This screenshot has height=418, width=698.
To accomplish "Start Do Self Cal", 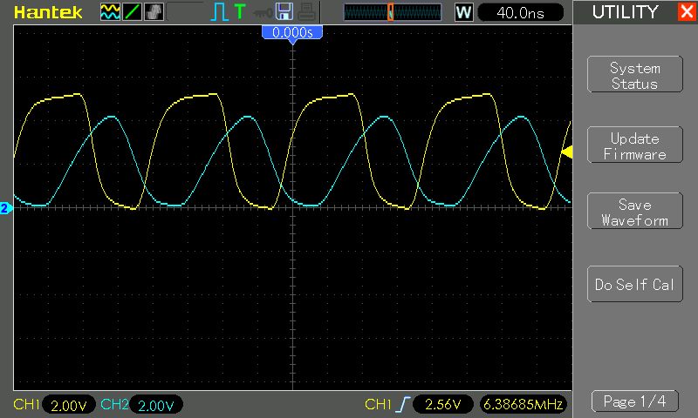I will [635, 284].
